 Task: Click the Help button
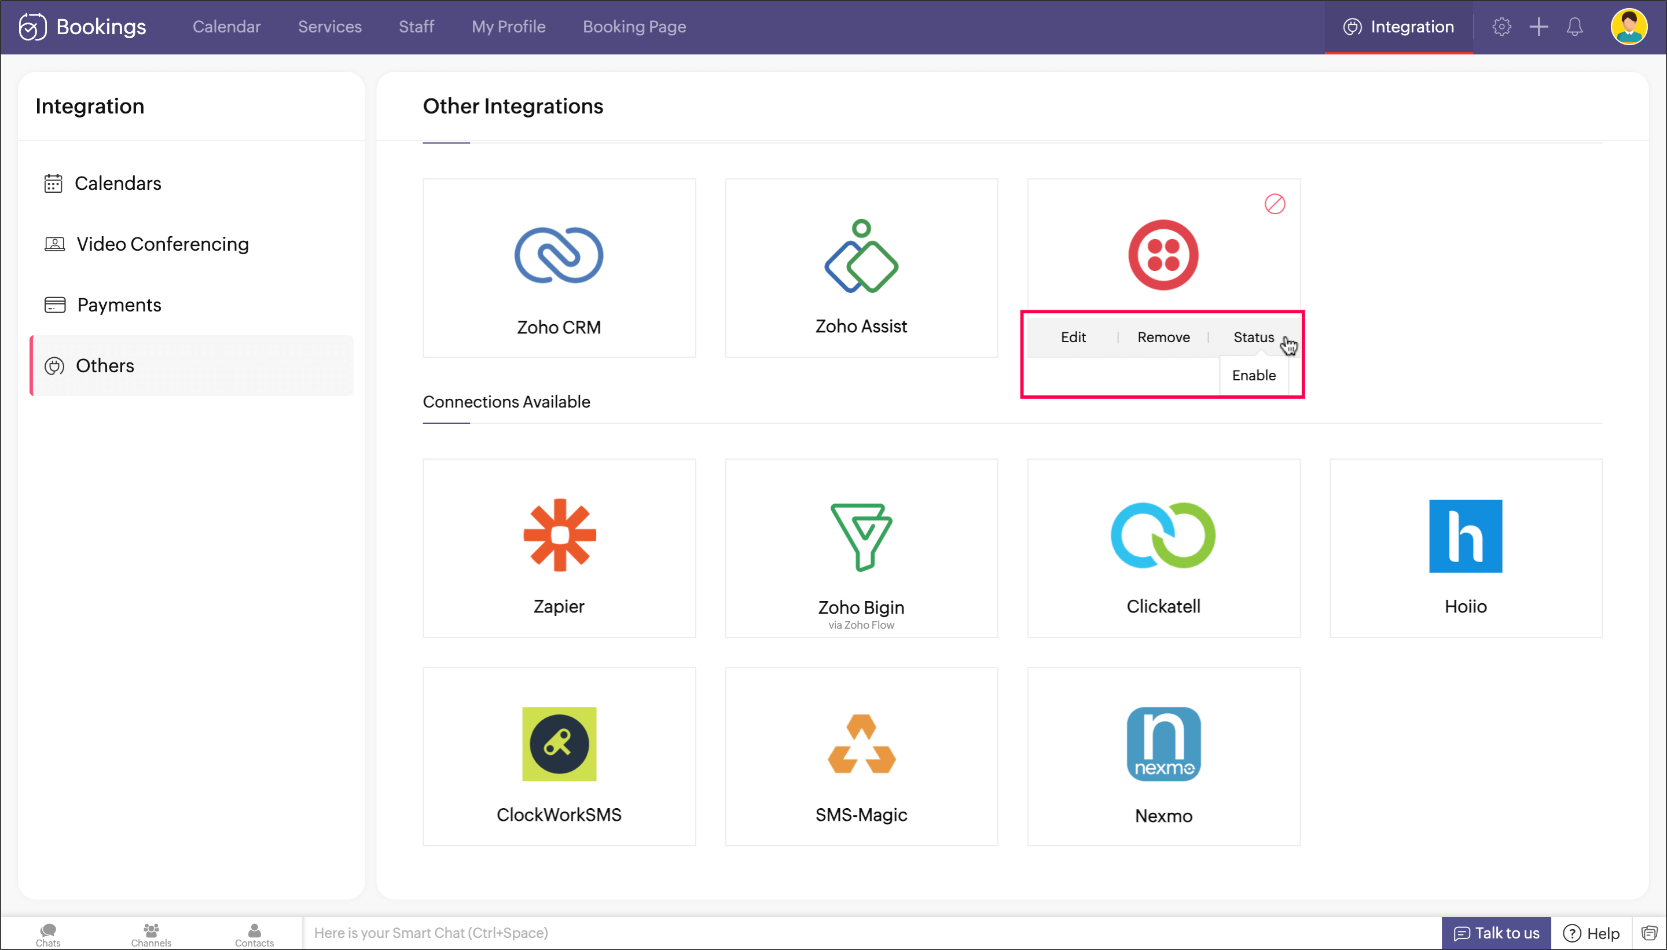pos(1591,933)
